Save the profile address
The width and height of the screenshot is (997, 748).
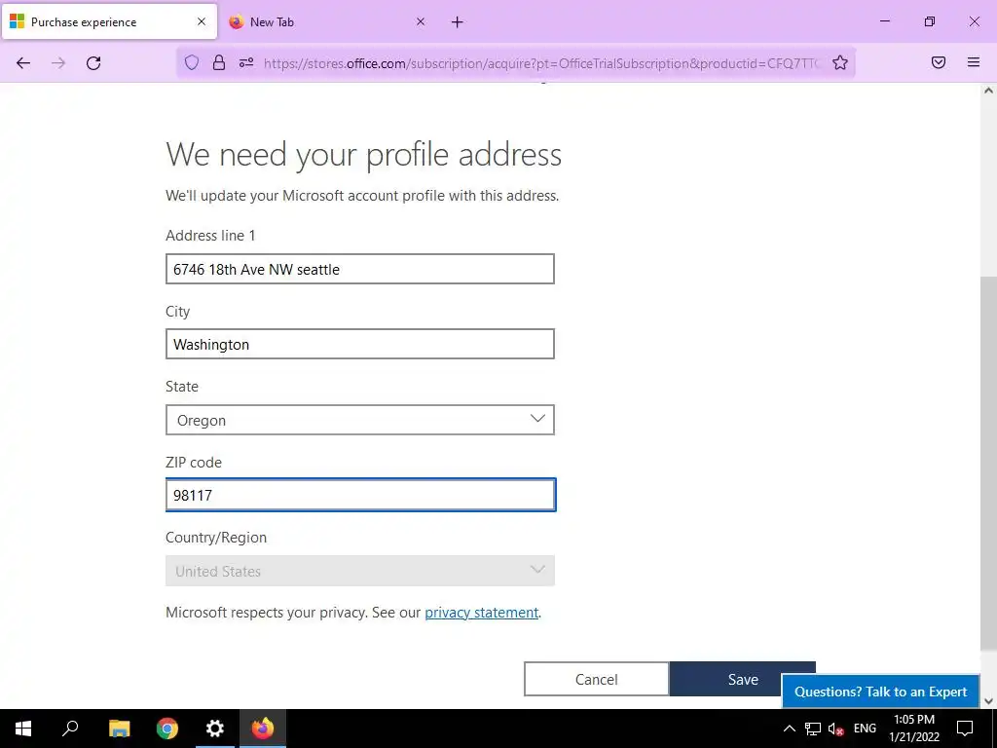click(742, 679)
